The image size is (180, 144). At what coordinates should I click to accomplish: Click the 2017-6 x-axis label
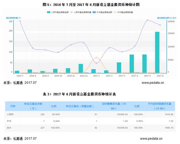[x=160, y=76]
